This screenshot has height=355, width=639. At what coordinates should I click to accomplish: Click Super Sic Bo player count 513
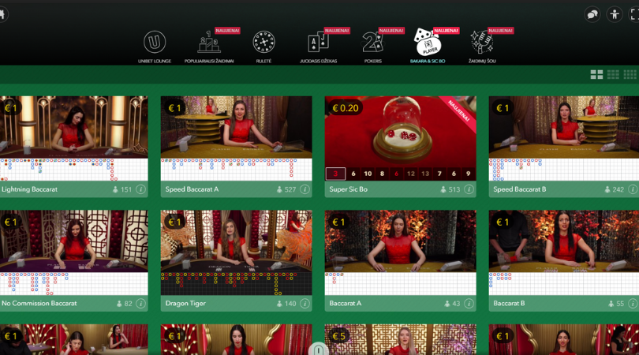tap(450, 189)
